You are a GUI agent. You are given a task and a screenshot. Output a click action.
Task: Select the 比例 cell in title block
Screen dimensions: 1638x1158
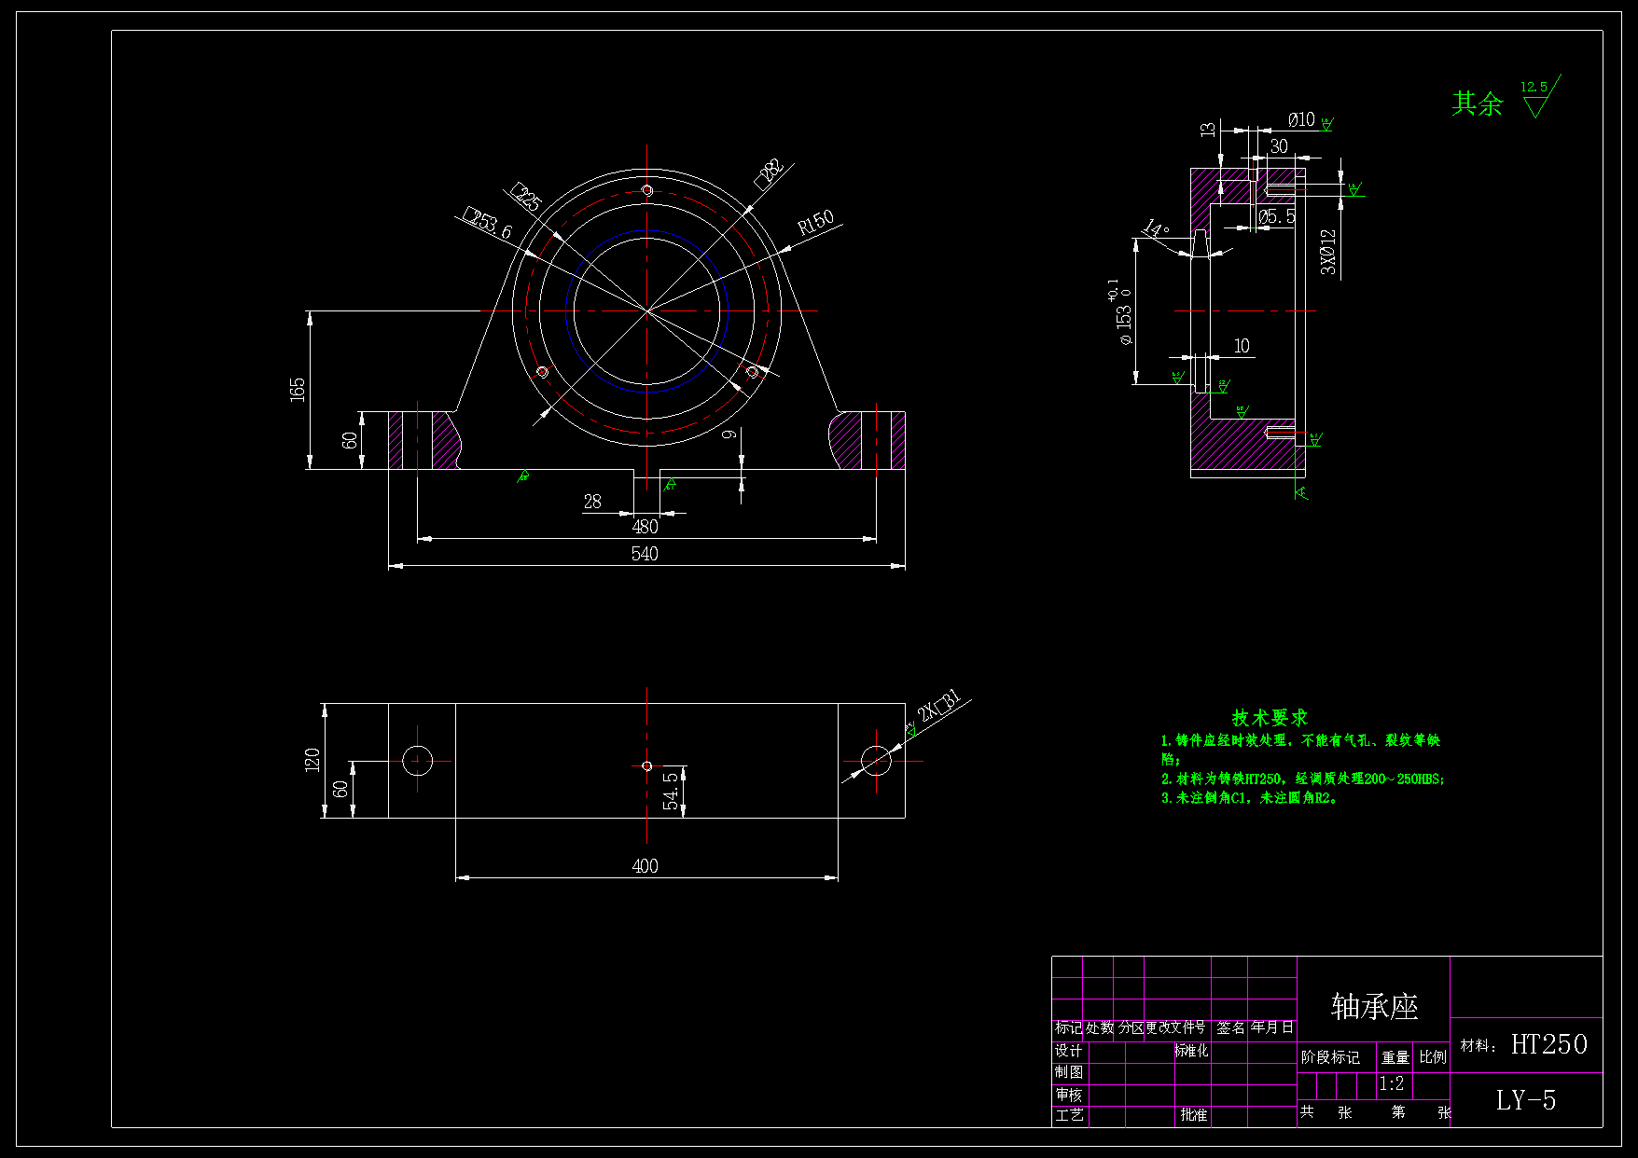pyautogui.click(x=1433, y=1057)
